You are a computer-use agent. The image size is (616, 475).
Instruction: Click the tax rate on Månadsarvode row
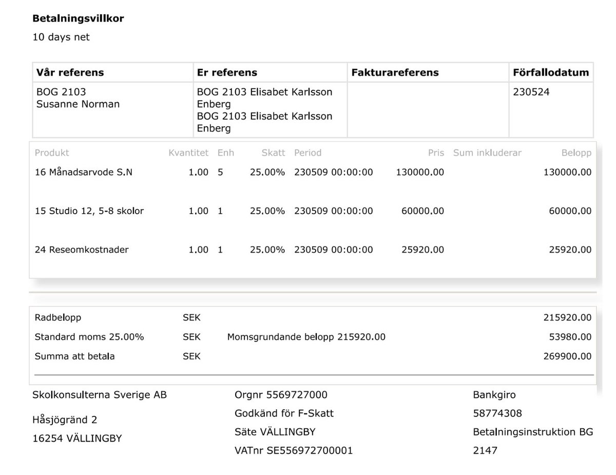267,173
